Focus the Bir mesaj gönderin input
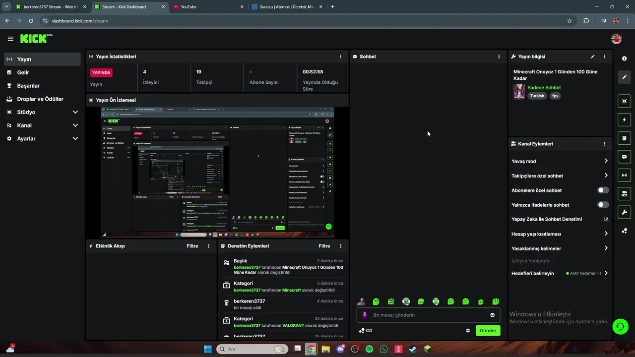635x357 pixels. point(428,315)
